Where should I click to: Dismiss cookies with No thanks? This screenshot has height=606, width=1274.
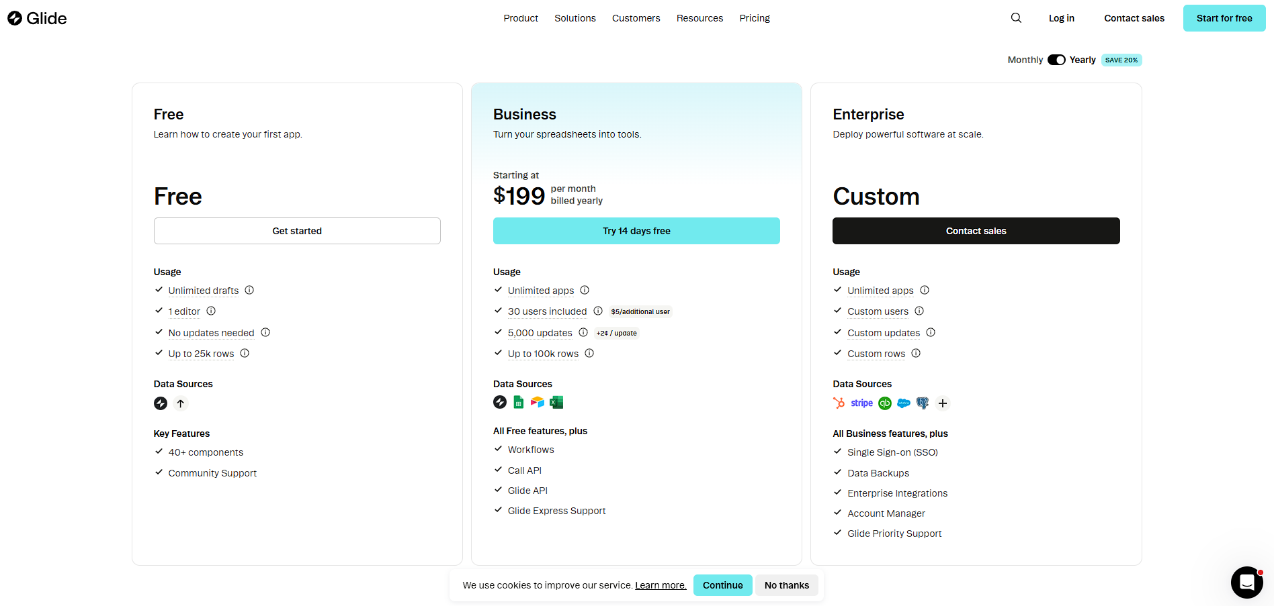click(787, 585)
